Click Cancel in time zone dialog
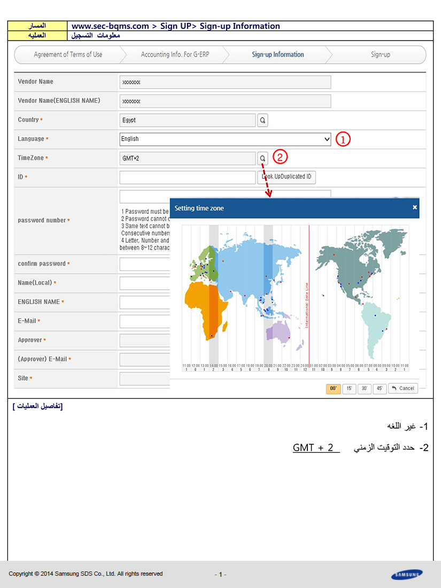This screenshot has height=588, width=441. (x=403, y=389)
